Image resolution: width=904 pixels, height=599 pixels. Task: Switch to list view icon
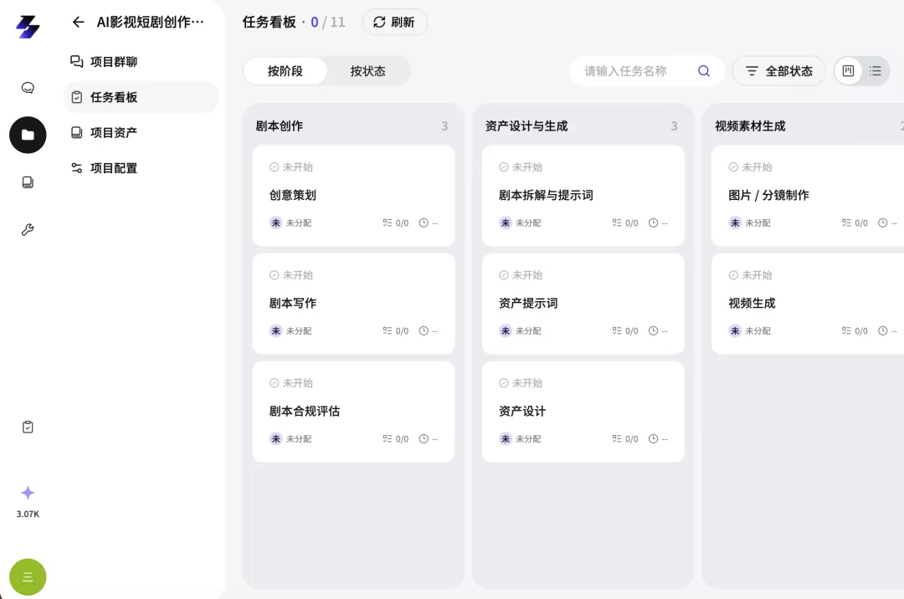[876, 71]
